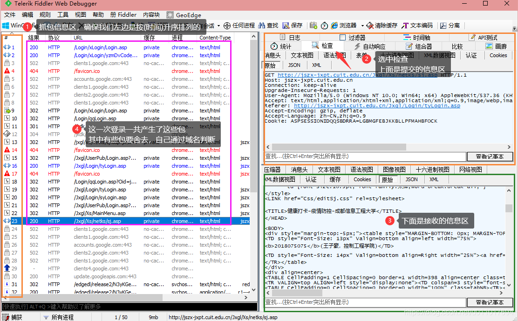
Task: Open the APITest (API测试) tab
Action: click(x=483, y=38)
